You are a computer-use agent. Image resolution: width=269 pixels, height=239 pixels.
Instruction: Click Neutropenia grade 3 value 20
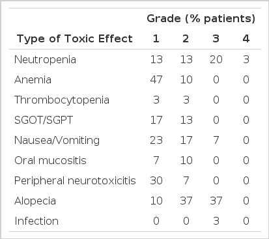[216, 59]
